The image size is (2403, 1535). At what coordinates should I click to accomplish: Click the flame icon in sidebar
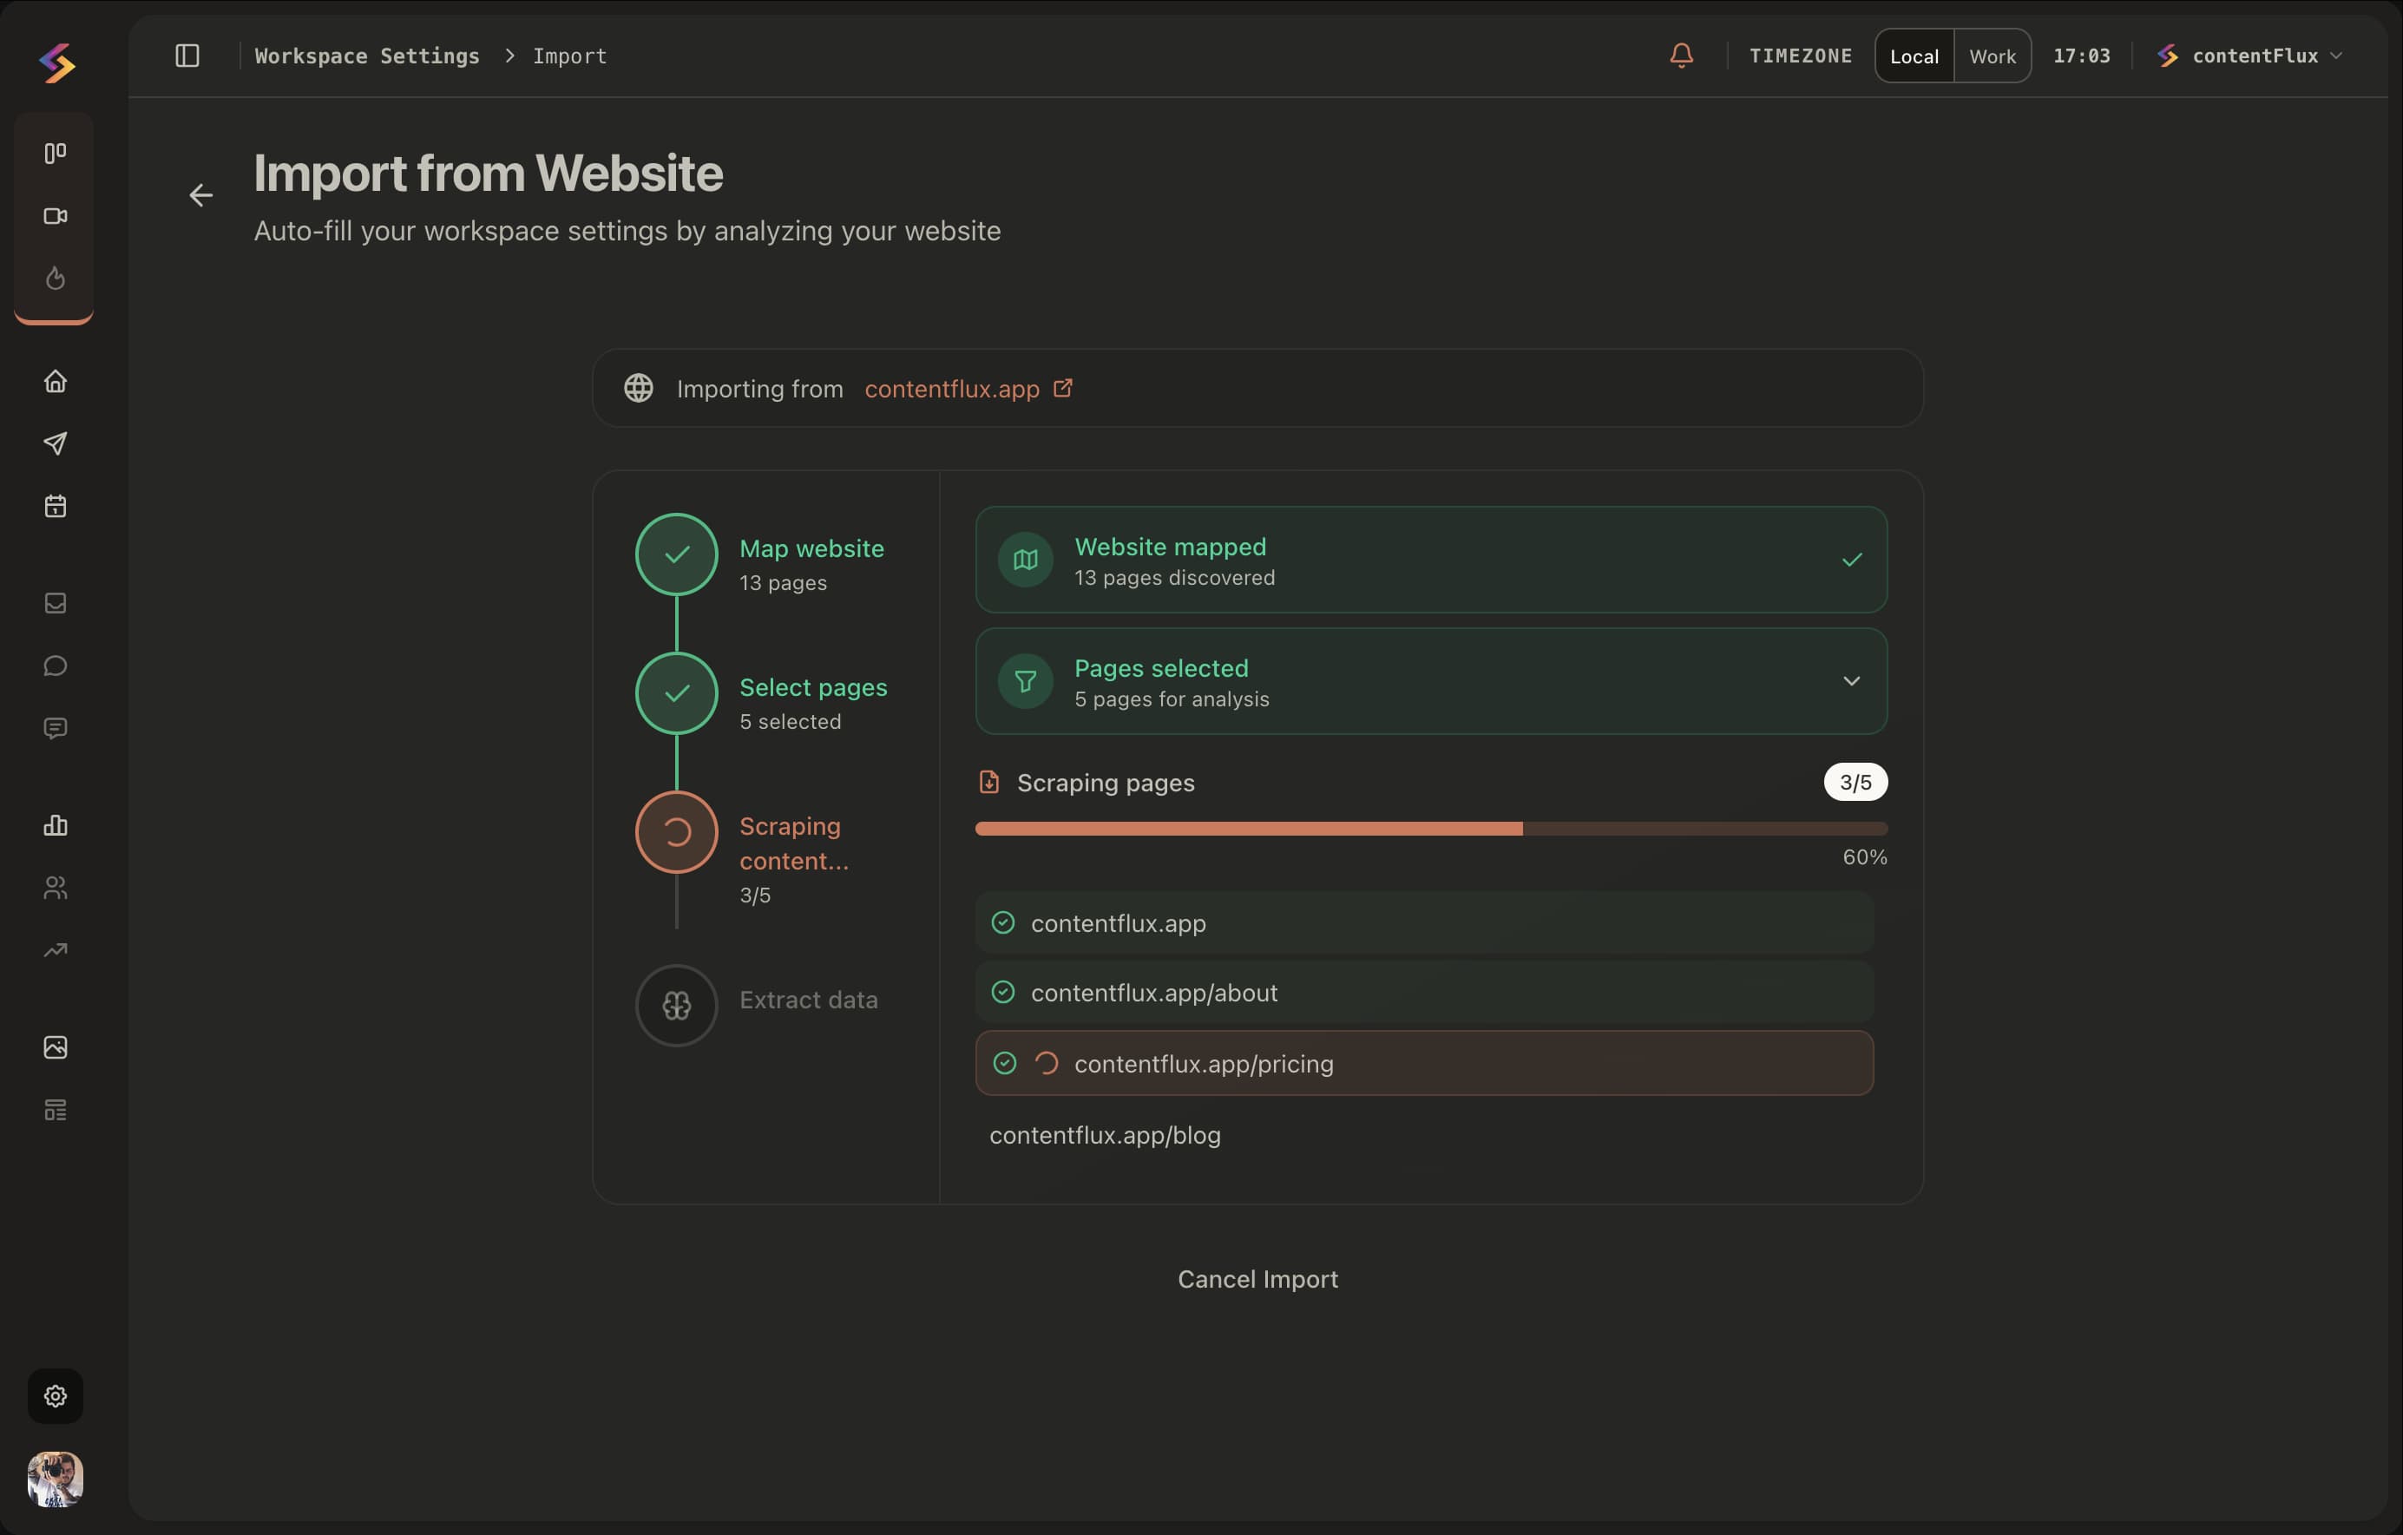coord(55,279)
